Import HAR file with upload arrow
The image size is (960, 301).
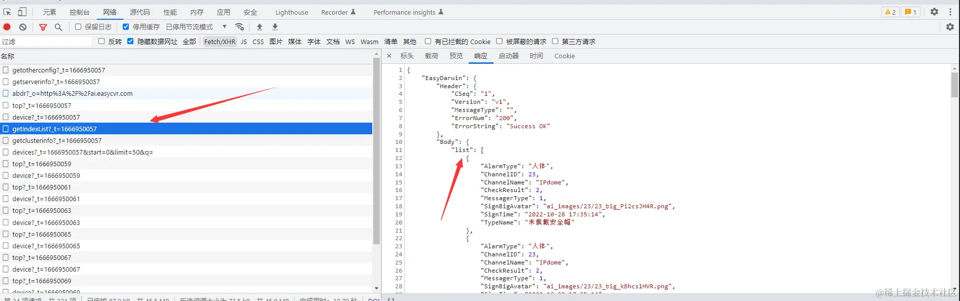[x=260, y=27]
